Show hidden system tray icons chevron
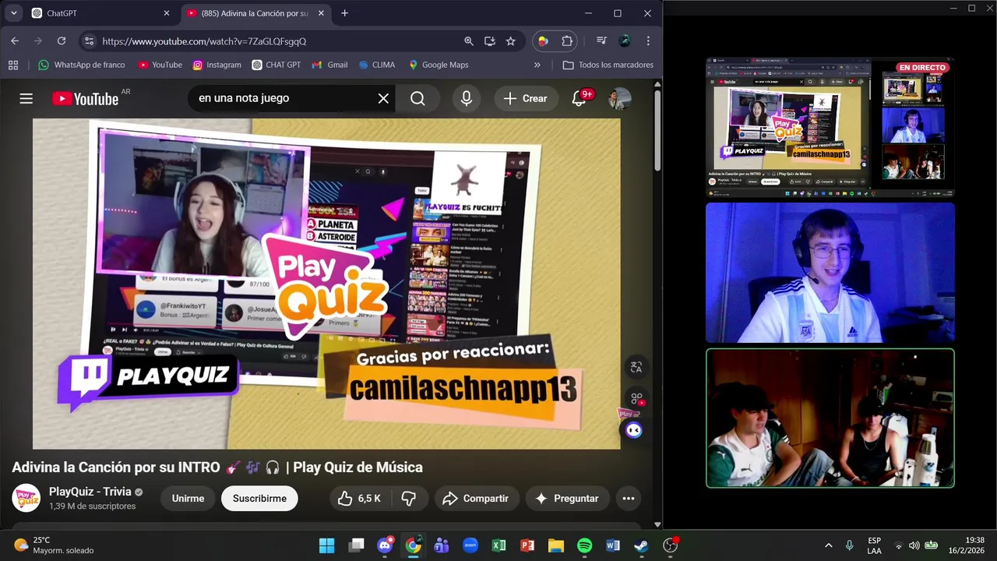This screenshot has width=997, height=561. (x=828, y=545)
